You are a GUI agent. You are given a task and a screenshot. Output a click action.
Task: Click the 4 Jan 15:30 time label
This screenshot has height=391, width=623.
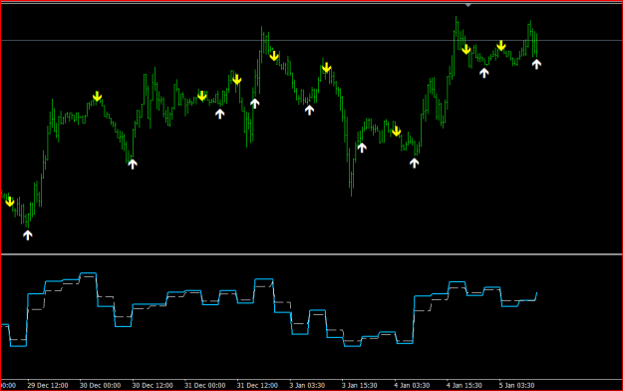coord(465,385)
